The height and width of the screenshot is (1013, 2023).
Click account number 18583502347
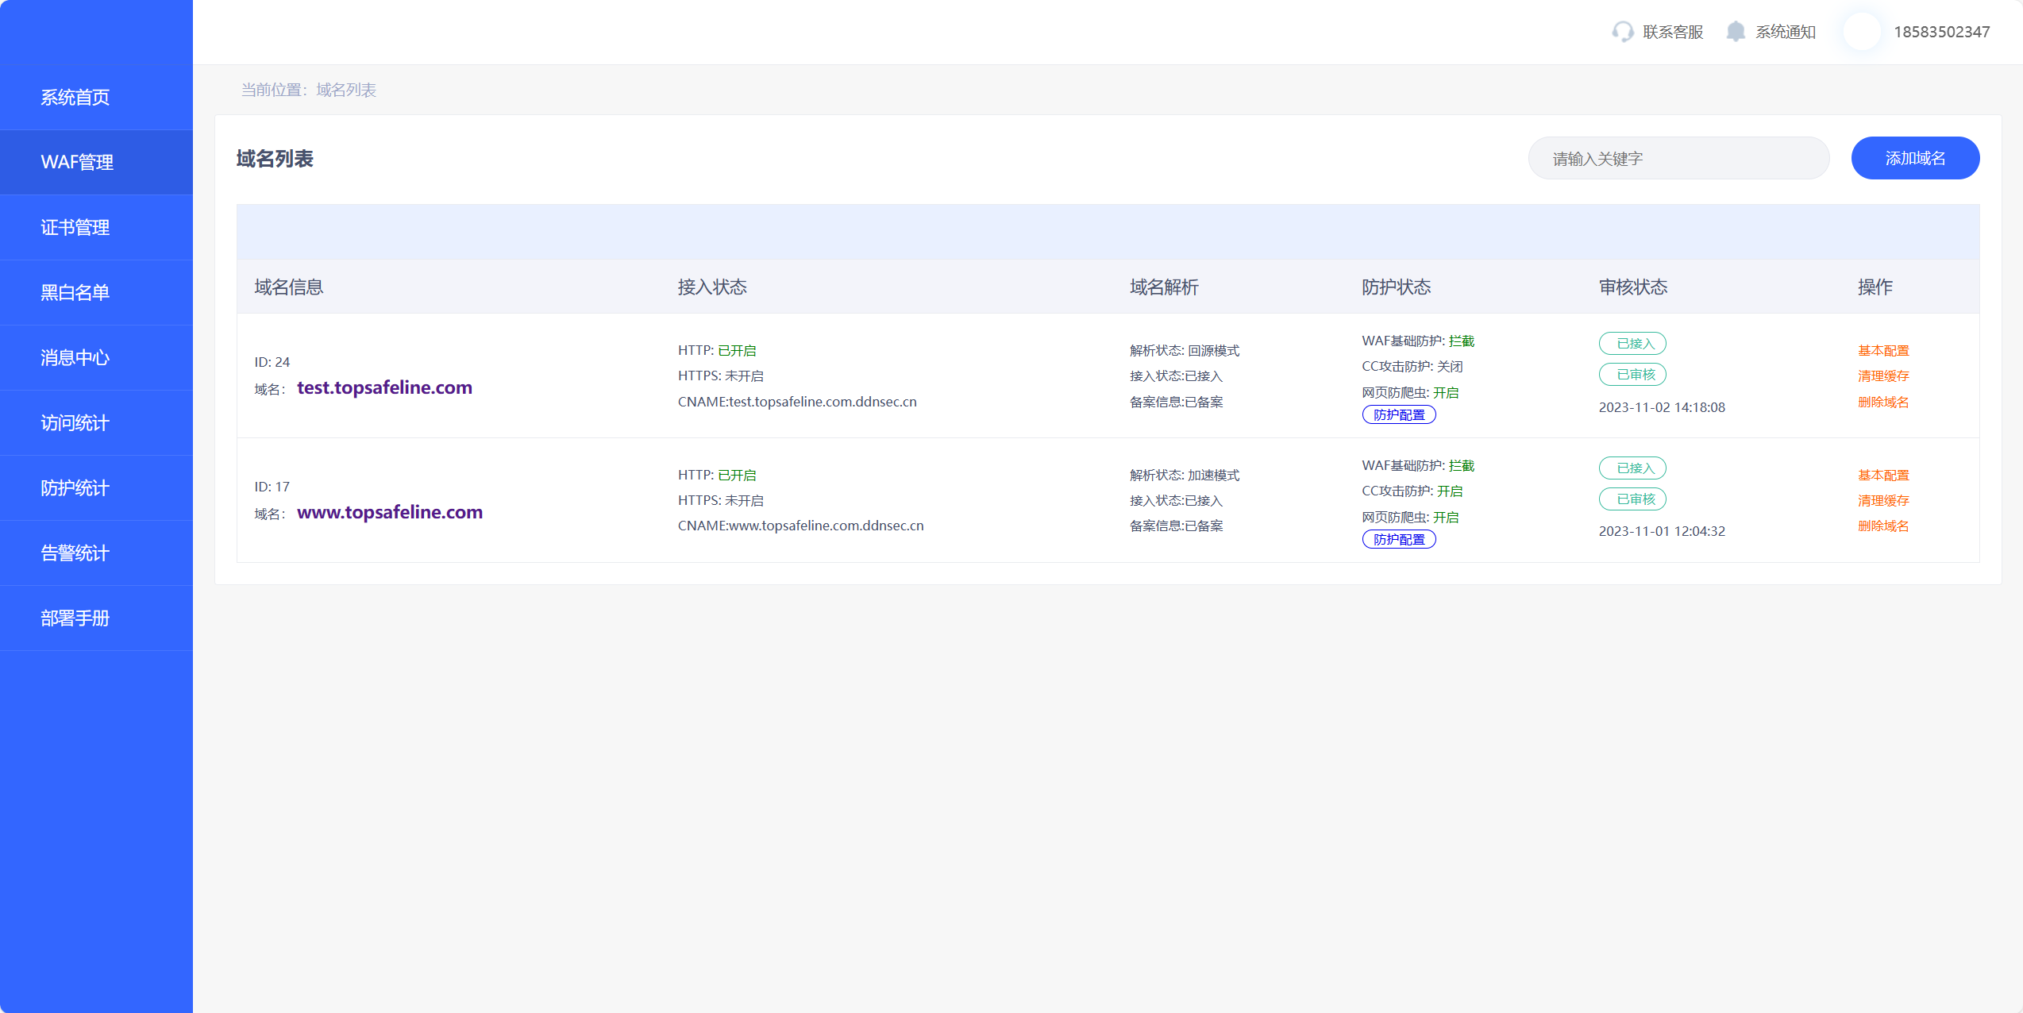point(1941,32)
